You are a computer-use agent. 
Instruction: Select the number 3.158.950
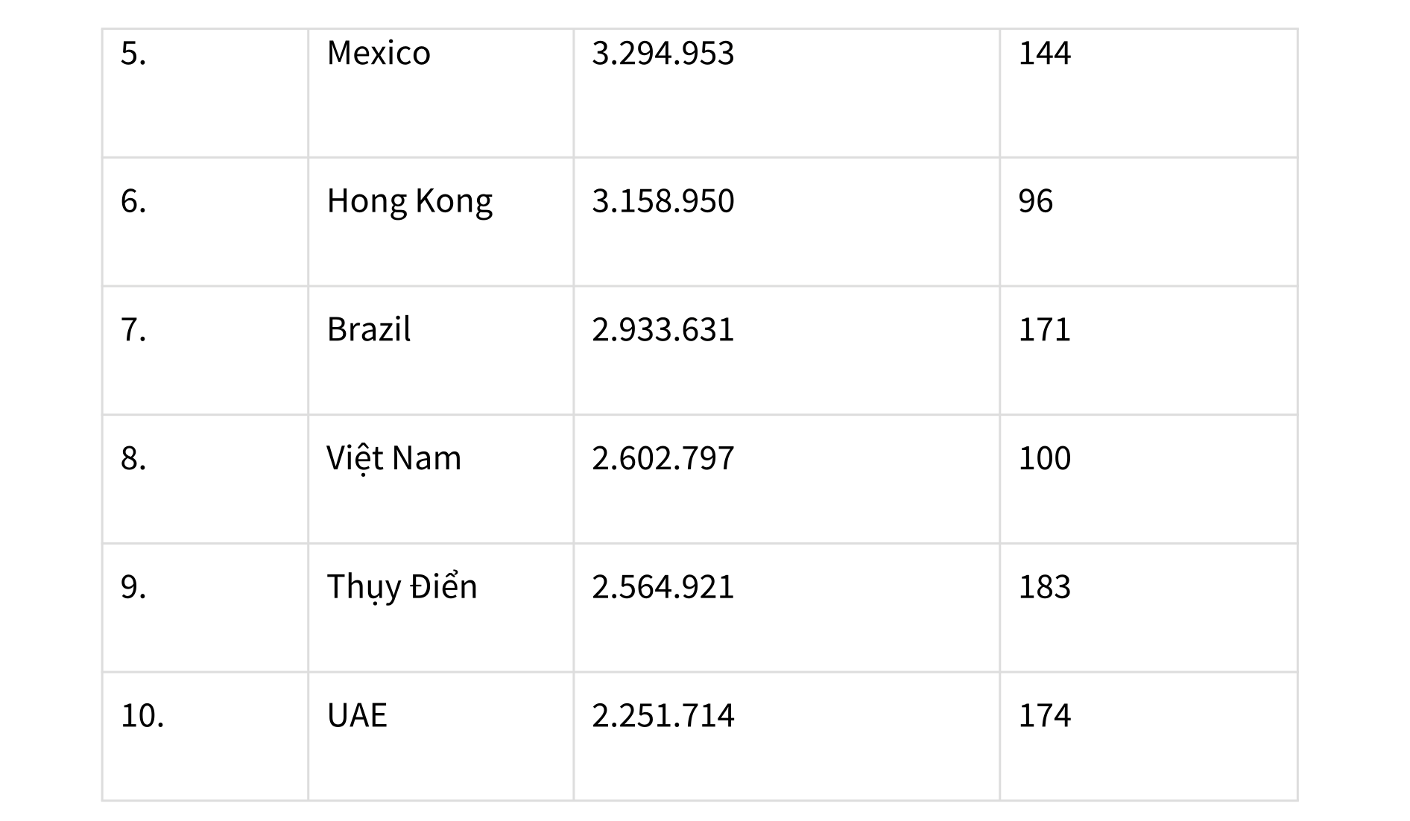pyautogui.click(x=663, y=201)
